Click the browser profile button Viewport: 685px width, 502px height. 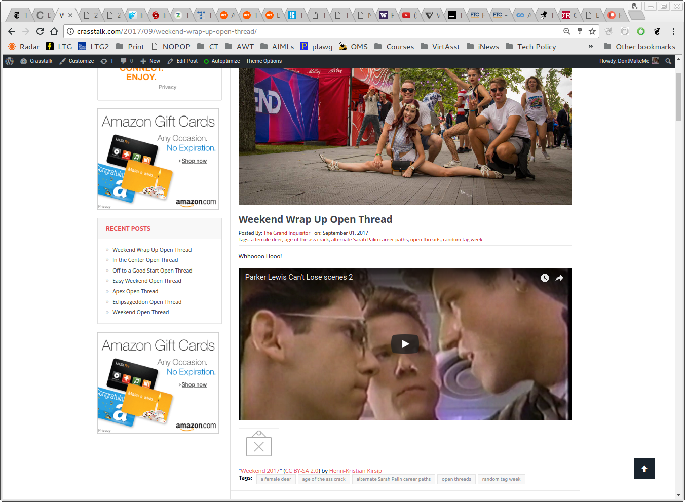click(635, 6)
